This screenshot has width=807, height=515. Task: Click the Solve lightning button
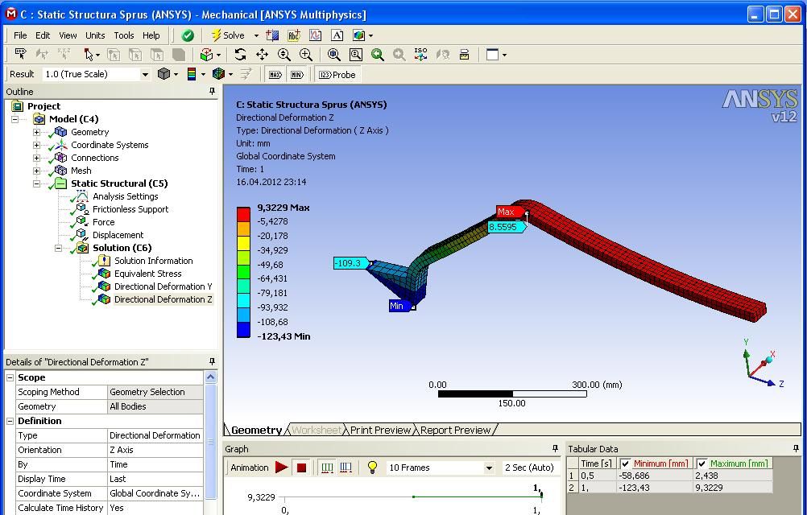[x=228, y=35]
